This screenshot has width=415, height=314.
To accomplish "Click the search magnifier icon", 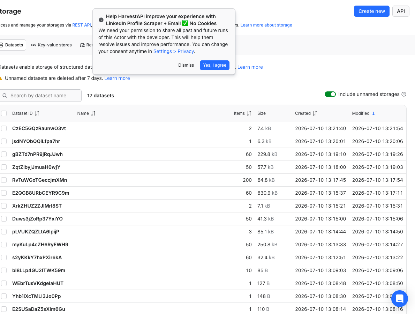I will [5, 96].
